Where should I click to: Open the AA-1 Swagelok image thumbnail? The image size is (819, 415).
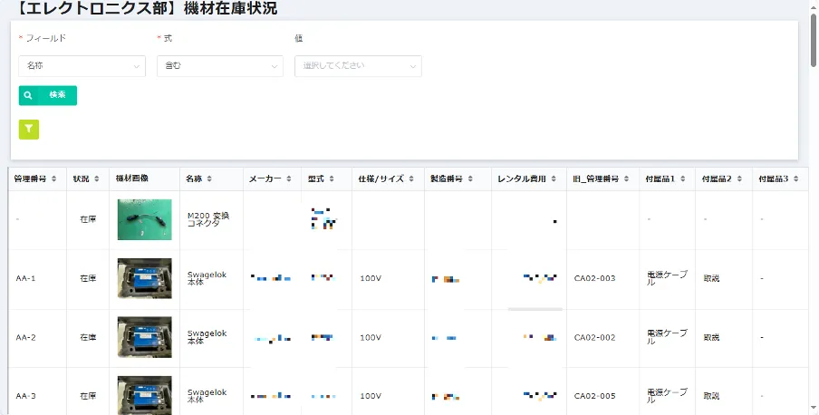click(144, 278)
